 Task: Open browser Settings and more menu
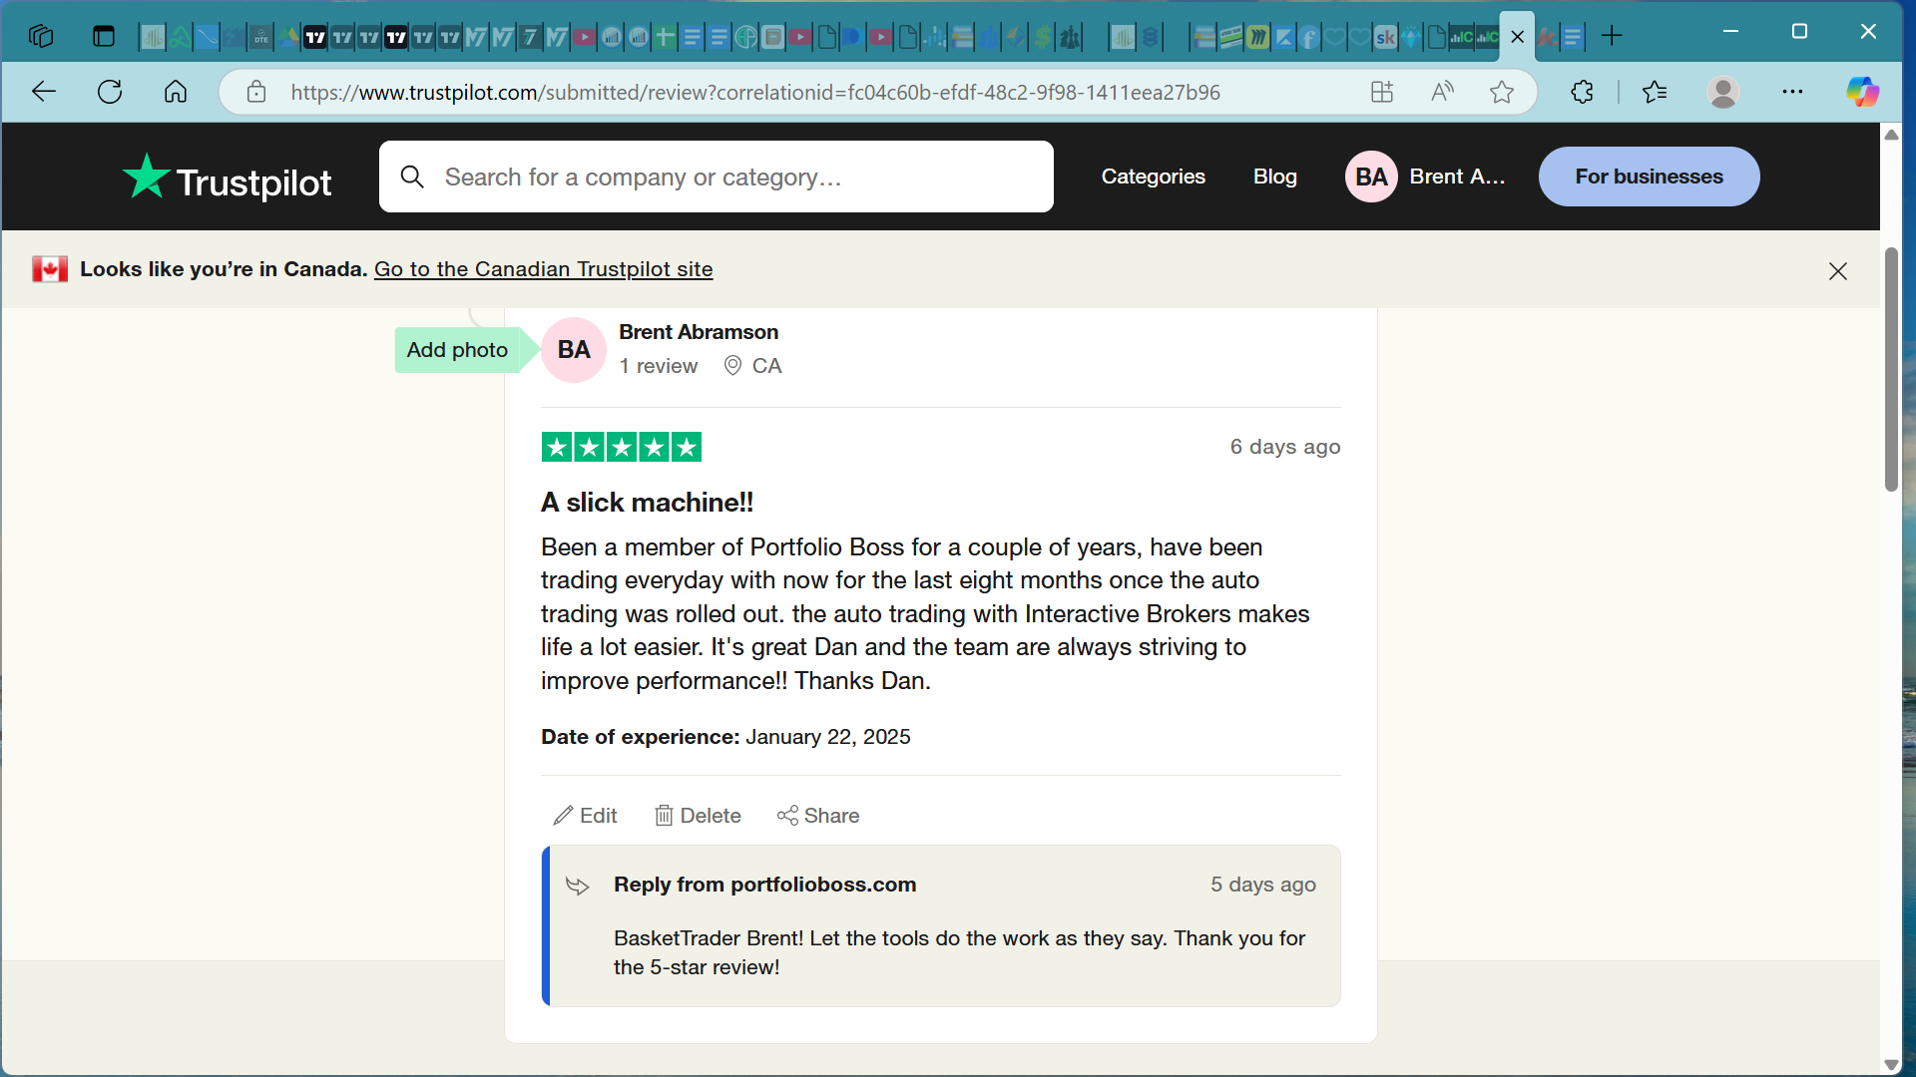(1792, 92)
